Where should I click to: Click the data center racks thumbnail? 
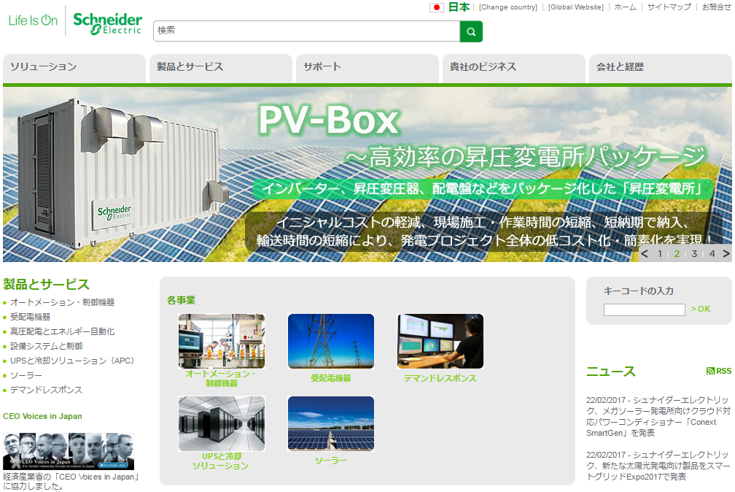coord(222,423)
